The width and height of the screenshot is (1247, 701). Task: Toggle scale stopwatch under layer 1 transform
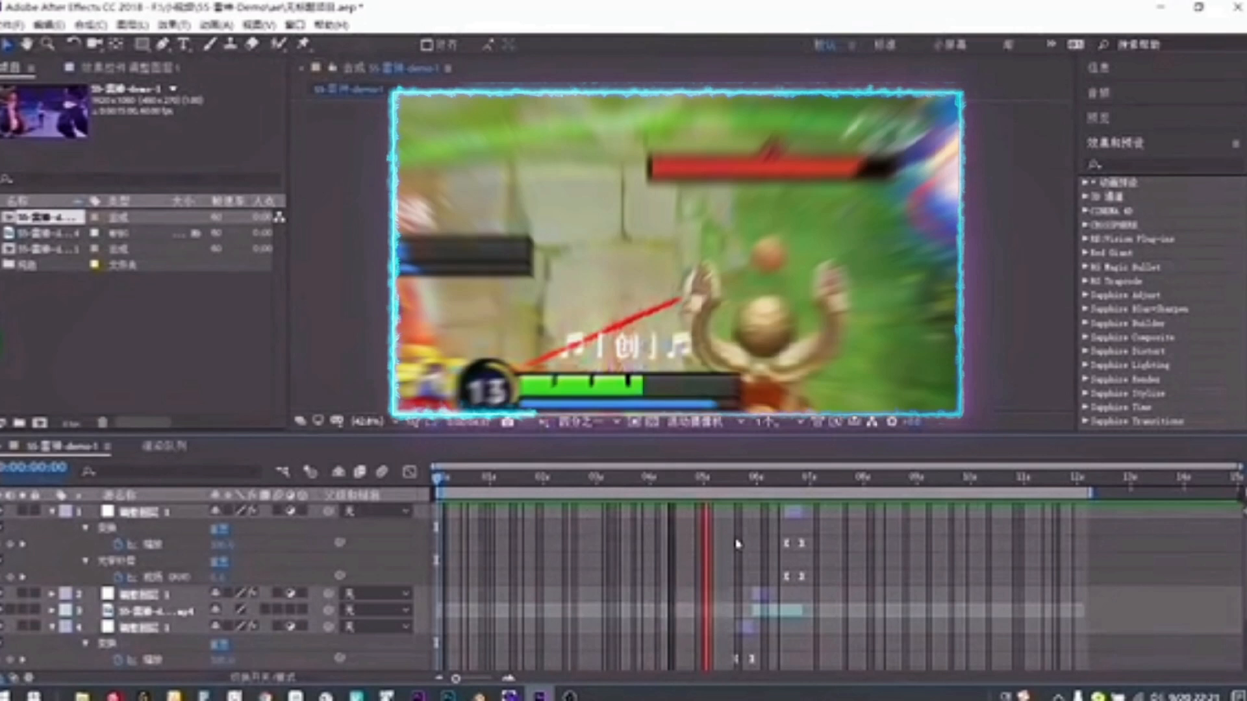click(118, 544)
